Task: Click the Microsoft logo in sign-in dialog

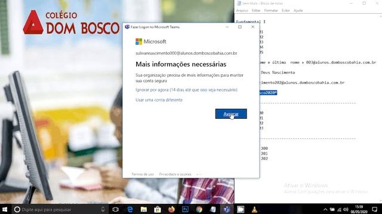Action: coord(151,42)
